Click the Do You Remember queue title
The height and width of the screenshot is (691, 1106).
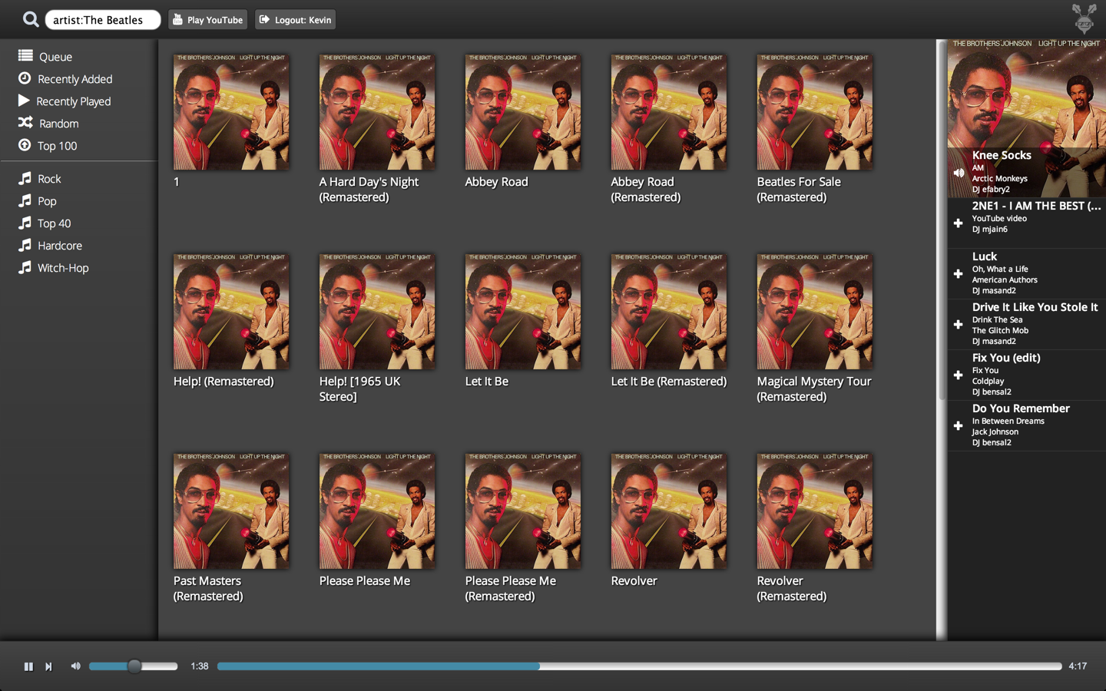click(1021, 408)
